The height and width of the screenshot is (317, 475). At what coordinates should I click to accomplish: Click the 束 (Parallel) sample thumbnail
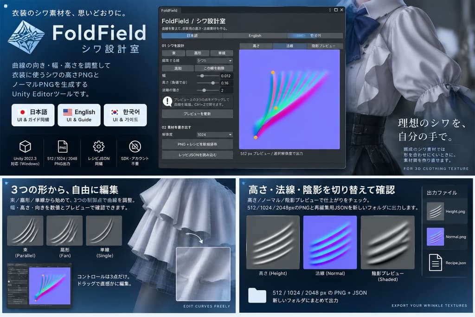25,230
